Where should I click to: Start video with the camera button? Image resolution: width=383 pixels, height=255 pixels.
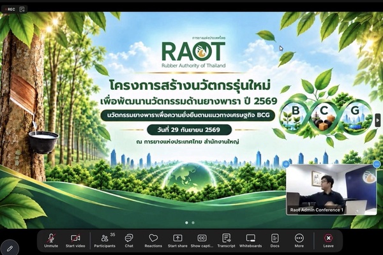pos(75,240)
